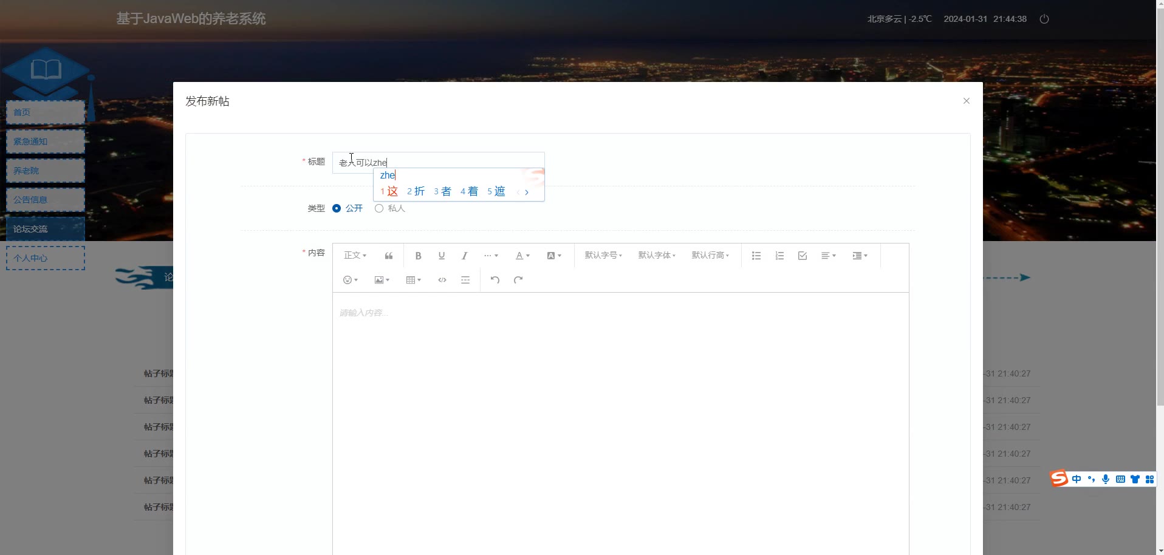Close the 发布新帖 dialog

(x=967, y=101)
